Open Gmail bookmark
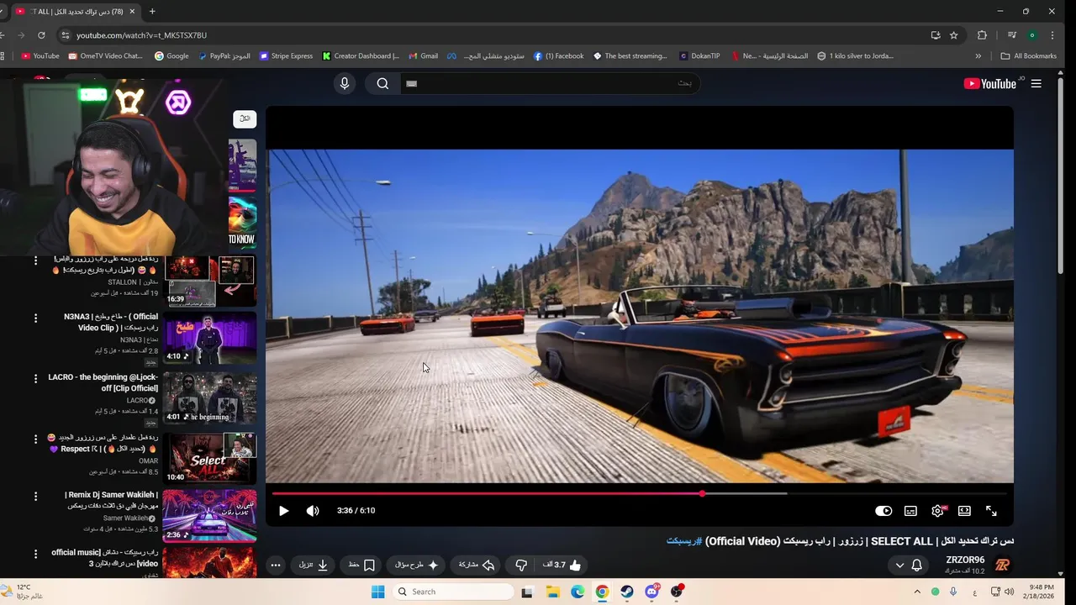 coord(423,56)
